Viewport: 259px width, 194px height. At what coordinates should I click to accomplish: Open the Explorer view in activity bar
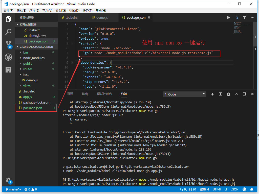(8, 19)
